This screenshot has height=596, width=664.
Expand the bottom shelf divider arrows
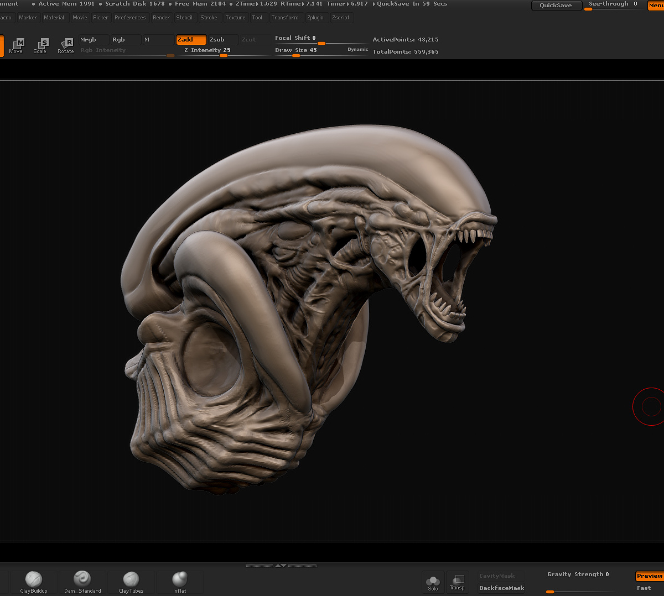coord(281,566)
